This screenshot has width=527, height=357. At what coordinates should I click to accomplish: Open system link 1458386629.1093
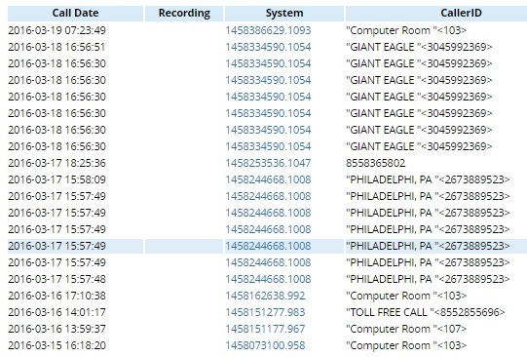(268, 30)
